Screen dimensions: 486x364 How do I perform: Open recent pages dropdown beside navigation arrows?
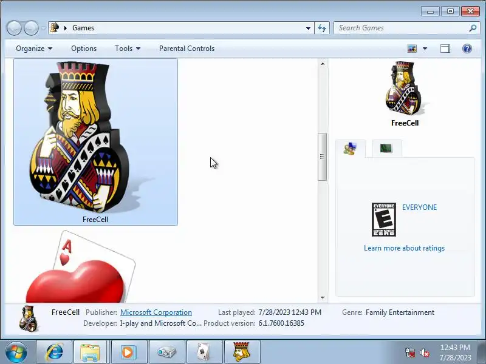(x=43, y=28)
